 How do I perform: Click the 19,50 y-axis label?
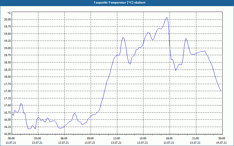[x=8, y=34]
